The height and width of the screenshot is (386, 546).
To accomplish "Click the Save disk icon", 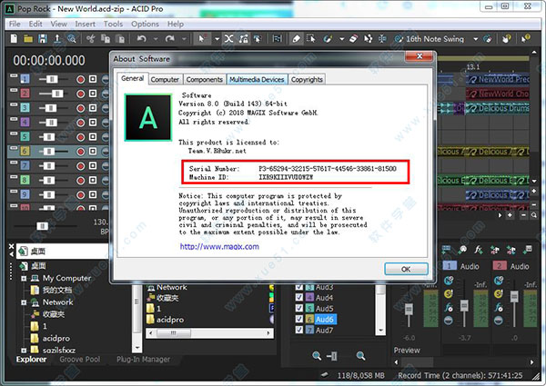I will 43,38.
